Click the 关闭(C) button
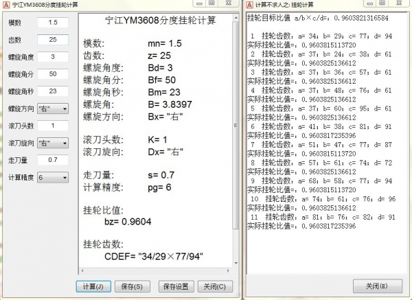The image size is (412, 300). [215, 286]
